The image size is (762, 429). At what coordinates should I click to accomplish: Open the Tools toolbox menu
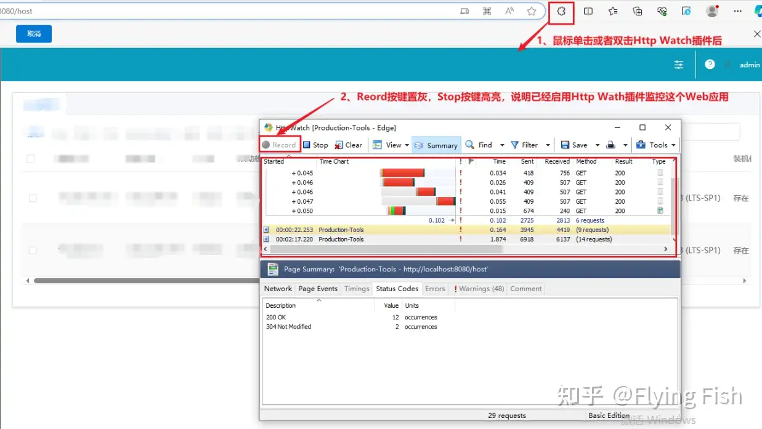(x=656, y=145)
